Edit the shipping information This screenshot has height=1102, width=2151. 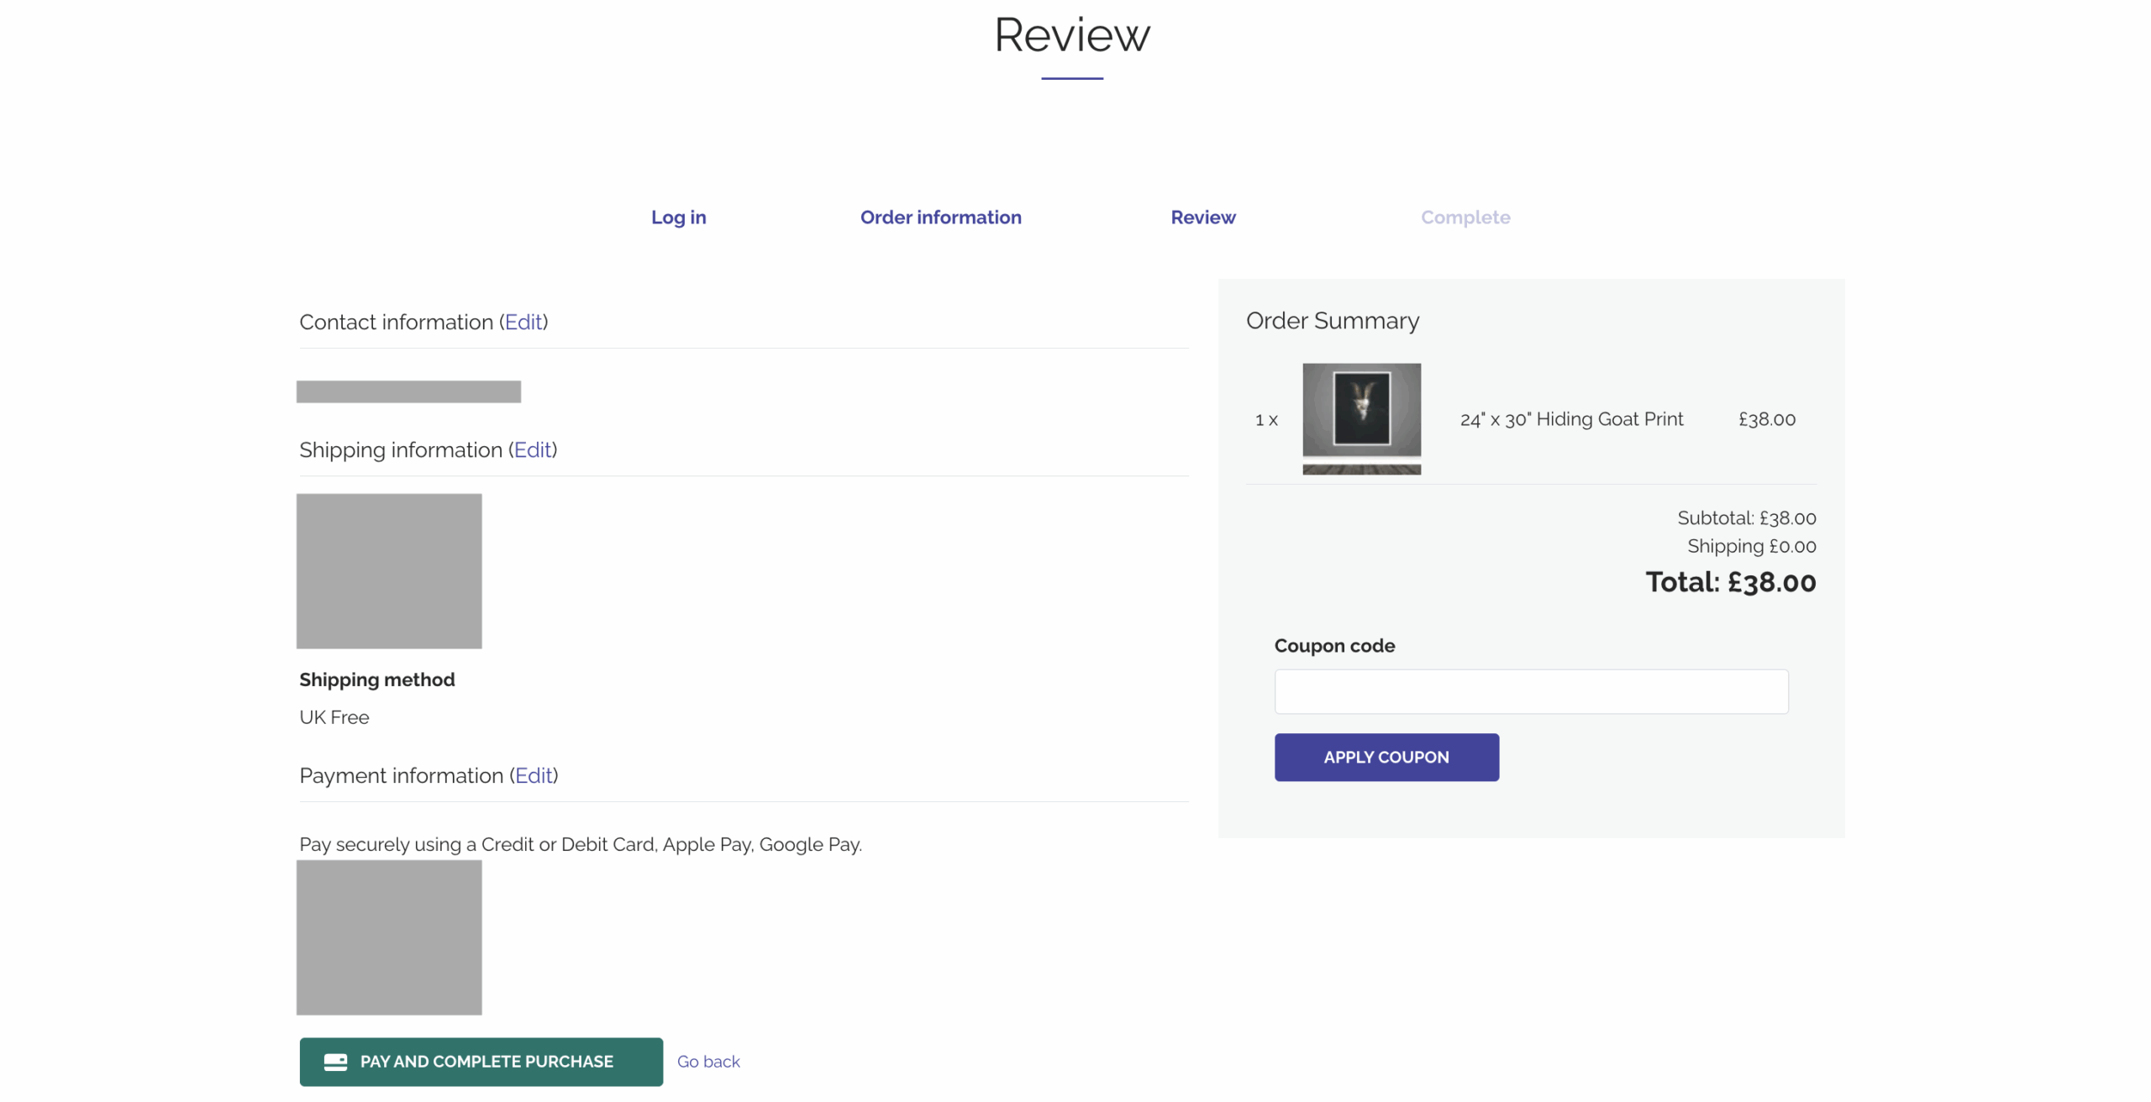coord(532,450)
